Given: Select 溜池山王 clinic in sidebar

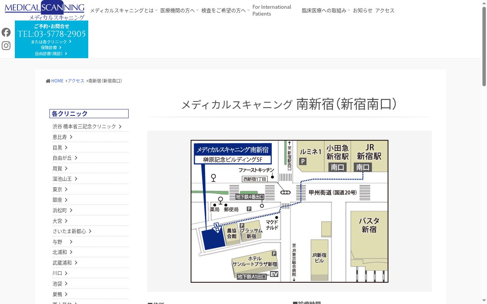Looking at the screenshot, I should pos(91,179).
